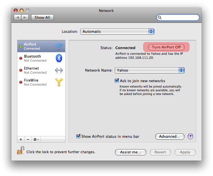Screen dimensions: 213x176
Task: Add a new network service with plus
Action: click(21, 139)
